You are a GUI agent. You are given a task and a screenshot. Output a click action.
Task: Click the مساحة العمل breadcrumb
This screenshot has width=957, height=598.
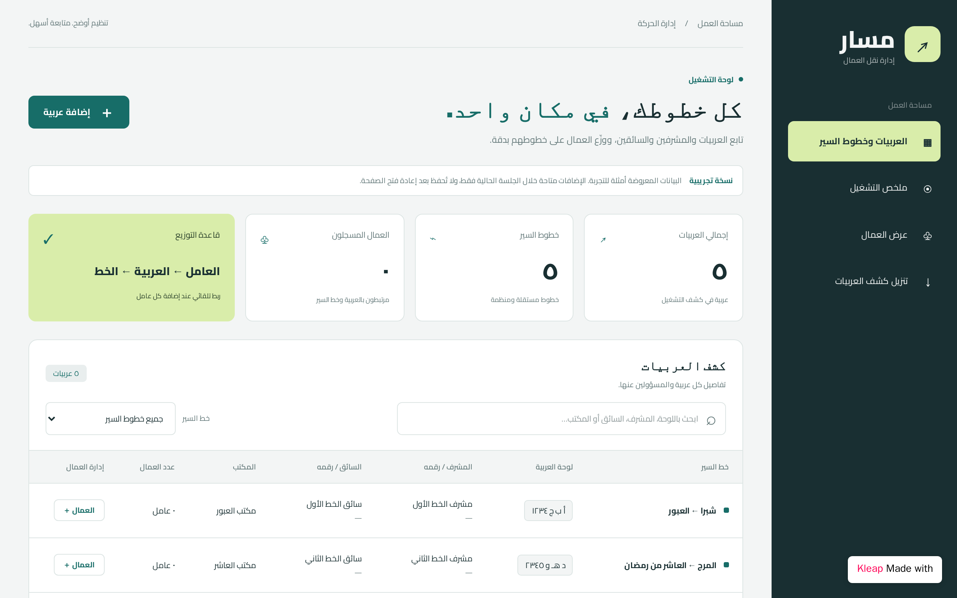(720, 23)
